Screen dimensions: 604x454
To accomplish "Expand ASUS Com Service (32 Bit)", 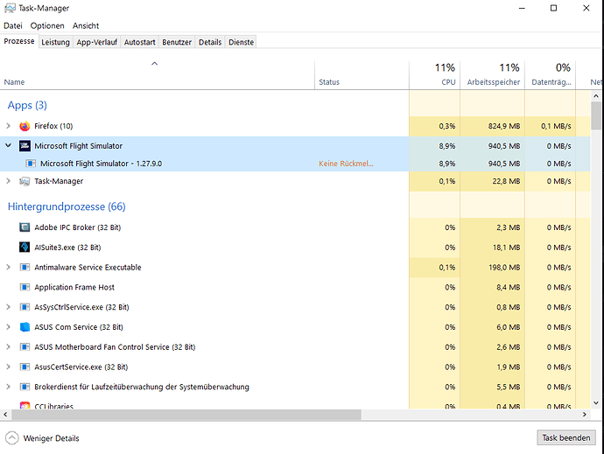I will click(8, 327).
